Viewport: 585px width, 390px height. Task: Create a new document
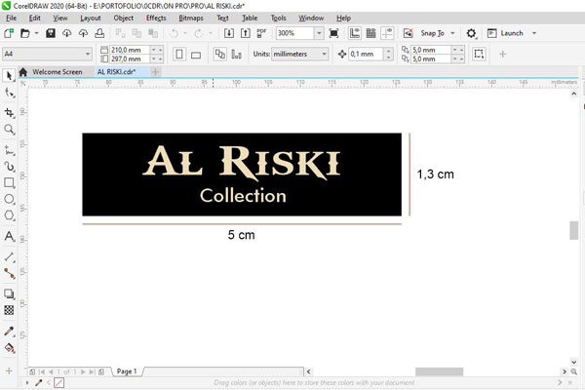(x=9, y=33)
